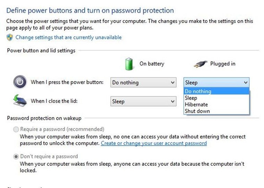Click the page heading Define power buttons
The image size is (264, 188).
(x=90, y=10)
